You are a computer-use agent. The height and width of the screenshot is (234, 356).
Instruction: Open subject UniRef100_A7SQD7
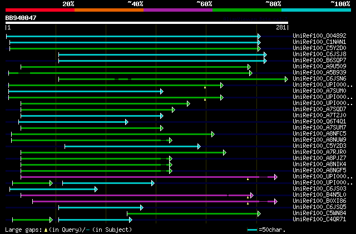[319, 109]
